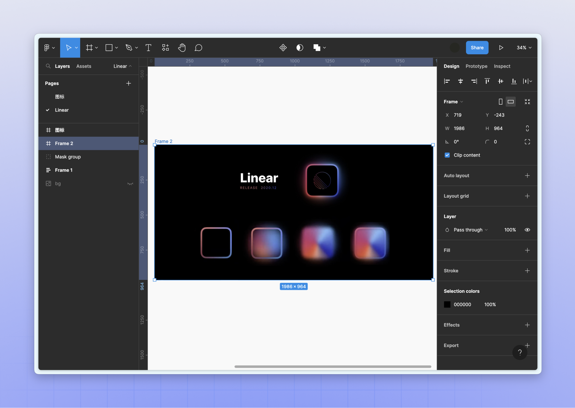Screen dimensions: 575x408
Task: Expand the Frame type dropdown
Action: (x=453, y=102)
